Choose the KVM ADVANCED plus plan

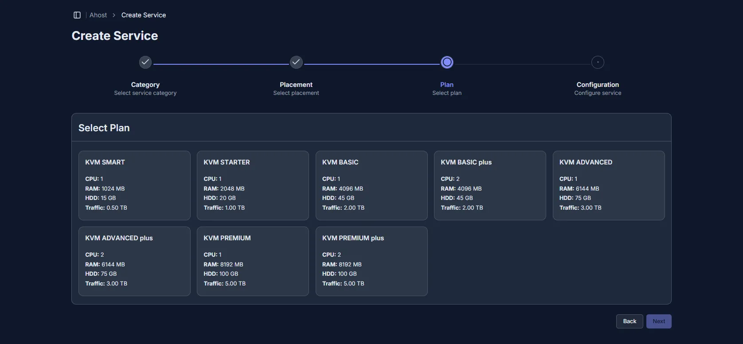click(134, 261)
